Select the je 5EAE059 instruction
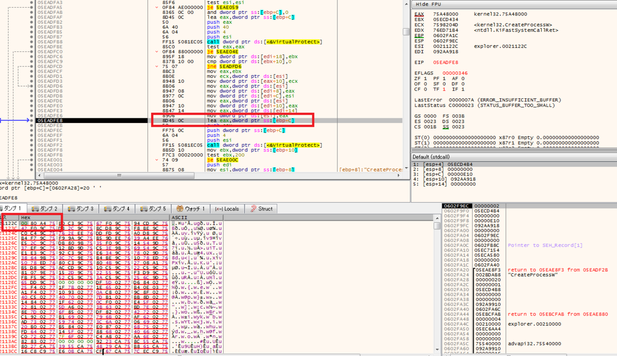 pos(223,8)
